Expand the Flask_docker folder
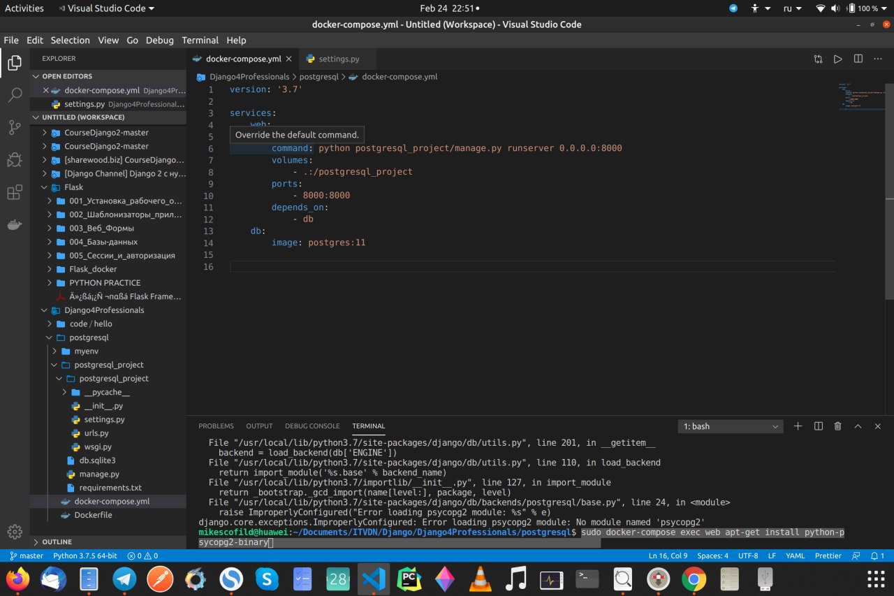This screenshot has width=894, height=596. pos(108,269)
